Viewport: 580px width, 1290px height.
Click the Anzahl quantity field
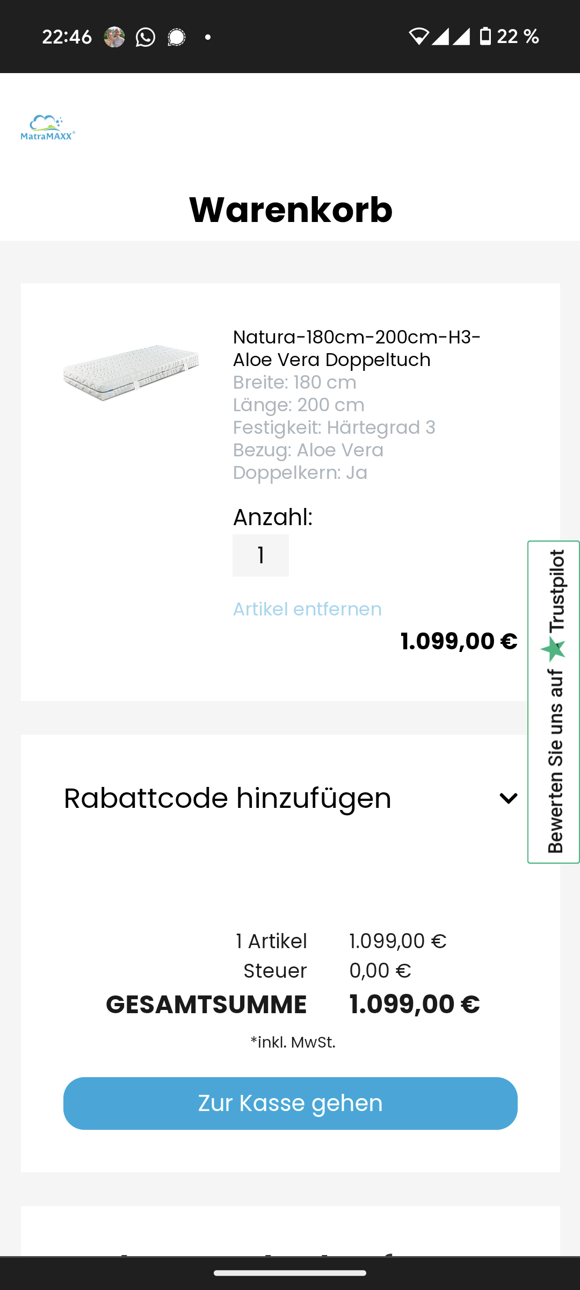click(x=260, y=555)
